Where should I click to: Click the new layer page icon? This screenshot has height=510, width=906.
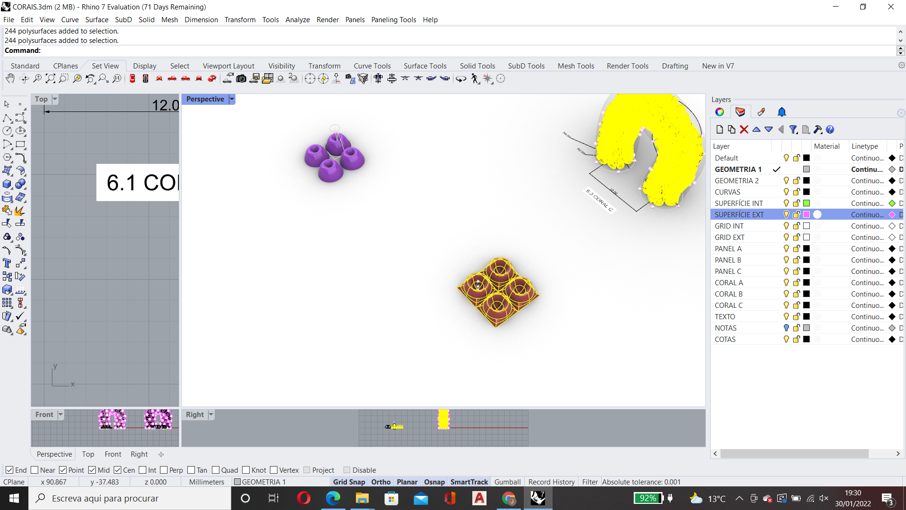point(719,129)
